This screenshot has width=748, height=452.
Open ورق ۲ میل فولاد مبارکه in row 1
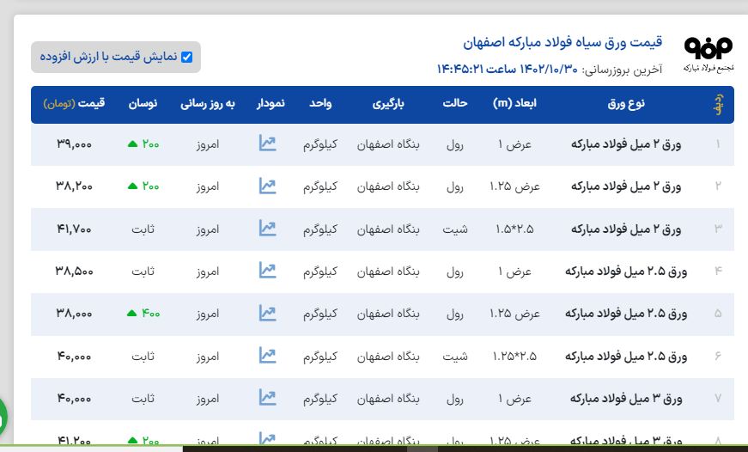pyautogui.click(x=625, y=144)
